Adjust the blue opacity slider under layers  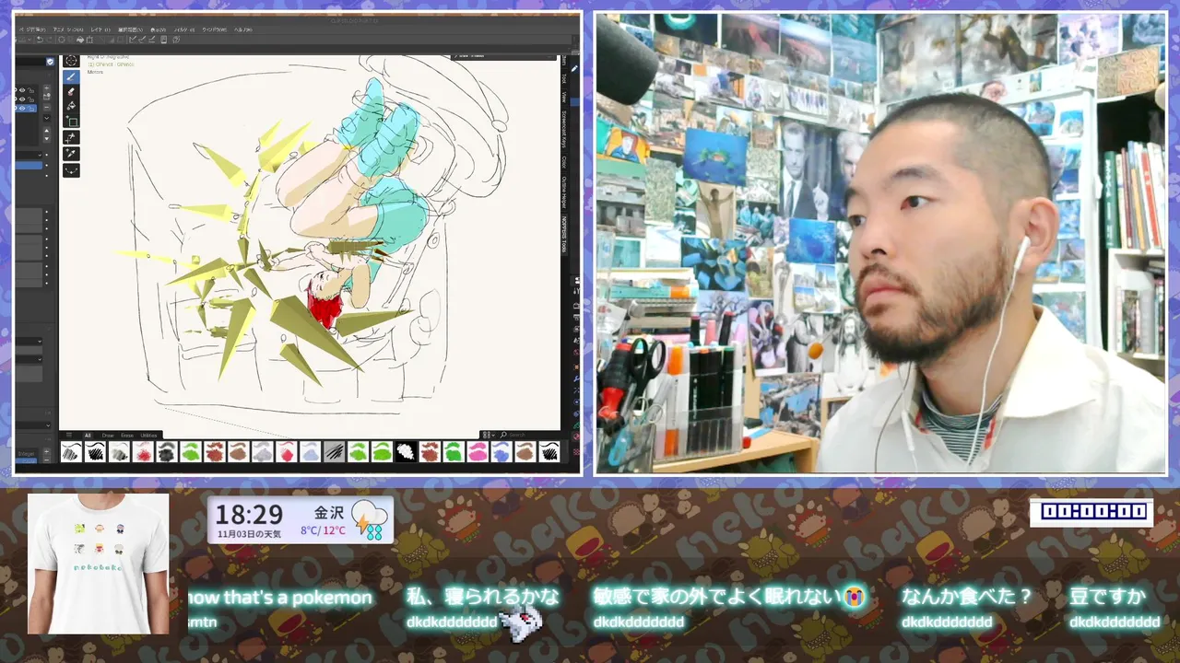pyautogui.click(x=29, y=165)
